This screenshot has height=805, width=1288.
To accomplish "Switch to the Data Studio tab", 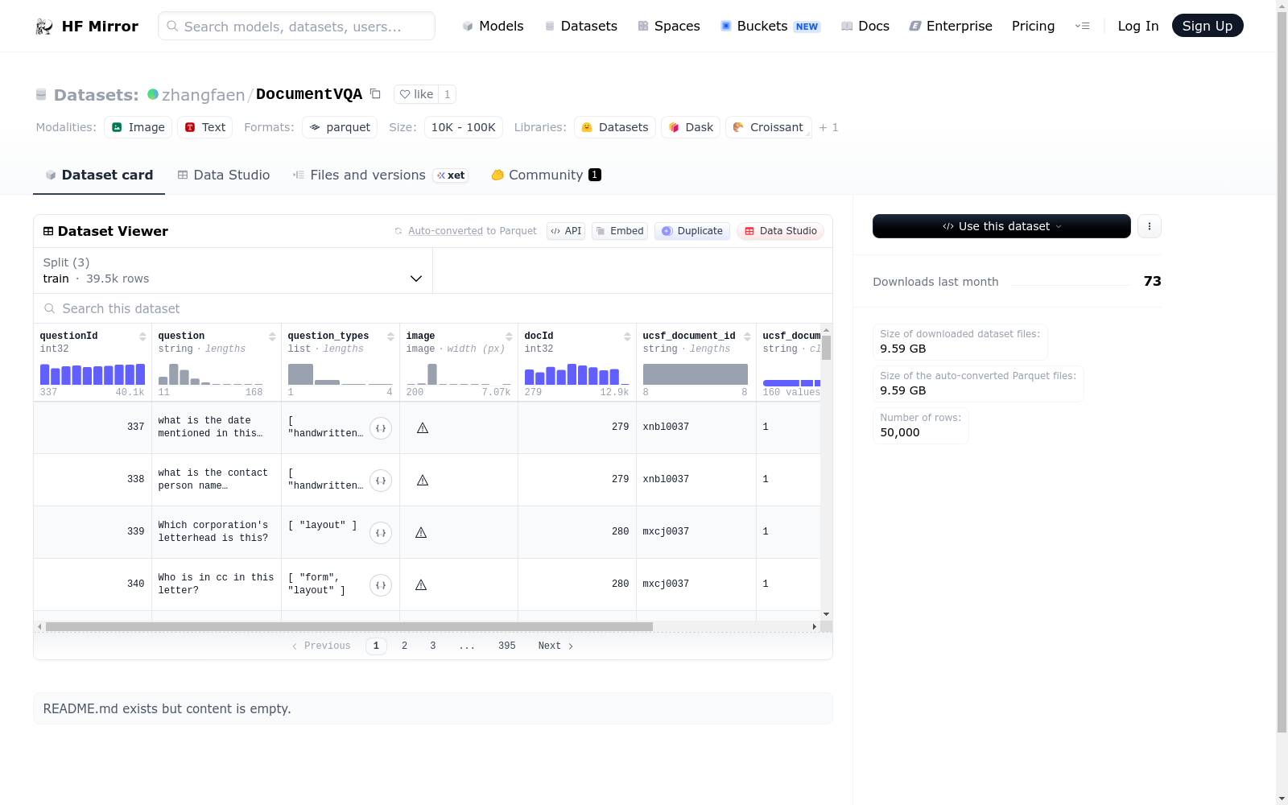I will coord(224,175).
